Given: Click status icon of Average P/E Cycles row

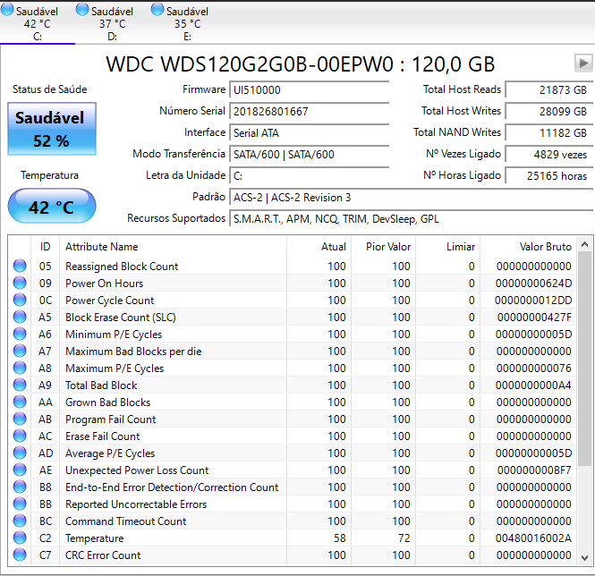Looking at the screenshot, I should [x=20, y=453].
